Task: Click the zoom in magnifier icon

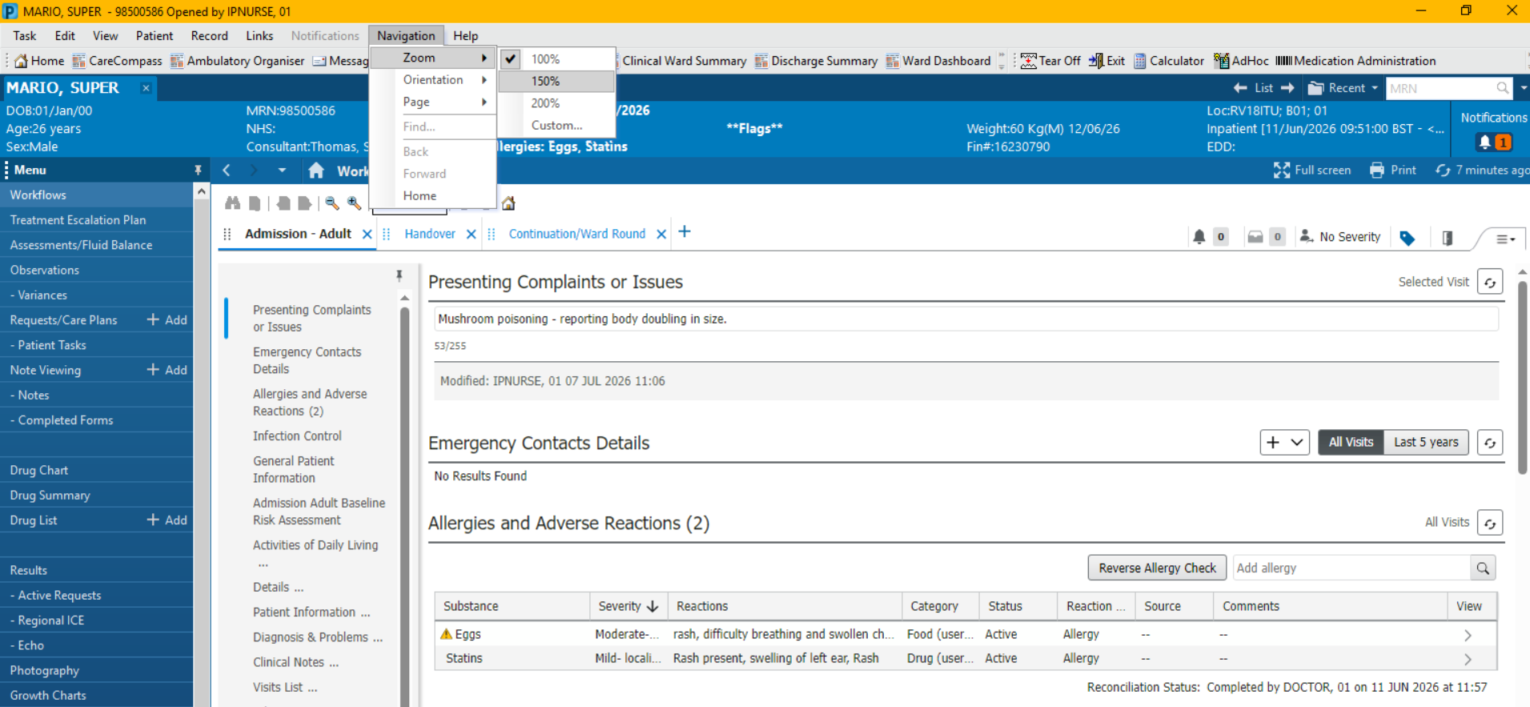Action: click(354, 203)
